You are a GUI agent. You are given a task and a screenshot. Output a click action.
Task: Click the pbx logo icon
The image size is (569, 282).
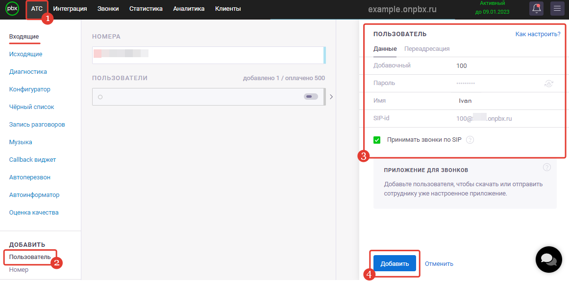click(12, 8)
